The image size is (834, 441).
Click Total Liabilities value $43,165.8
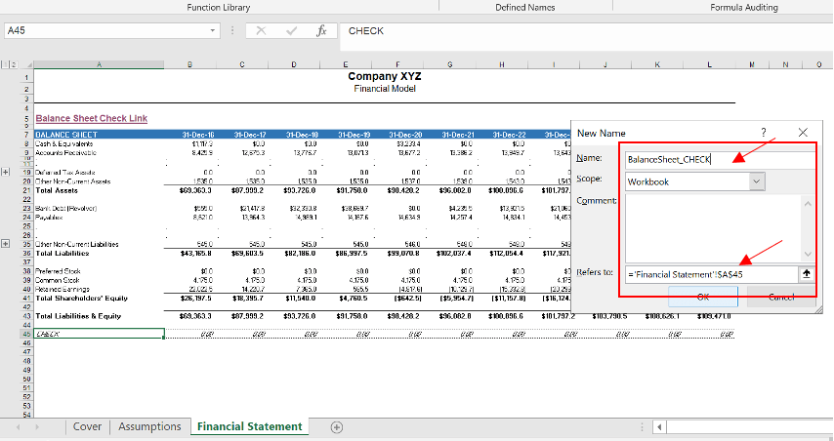tap(195, 254)
